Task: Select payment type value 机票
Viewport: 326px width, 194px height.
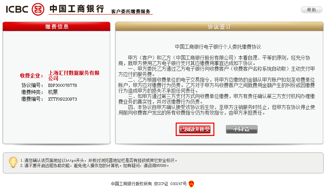Action: pos(53,92)
